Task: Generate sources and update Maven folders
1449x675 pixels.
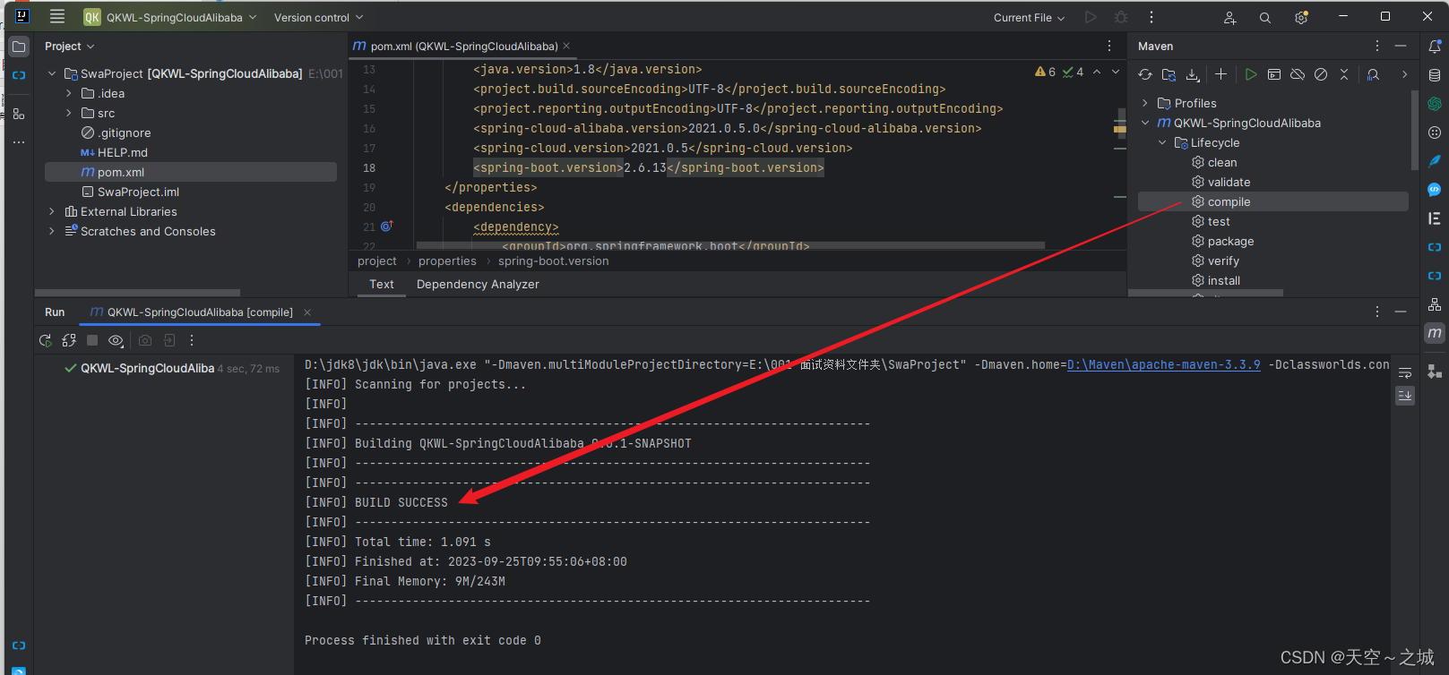Action: (1169, 74)
